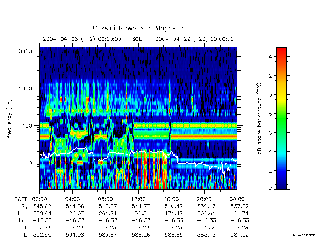Click the Rs value '543.07'

[x=107, y=207]
